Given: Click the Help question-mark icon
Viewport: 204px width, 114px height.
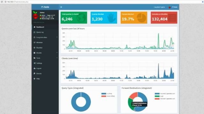Looking at the screenshot, I should 34,79.
